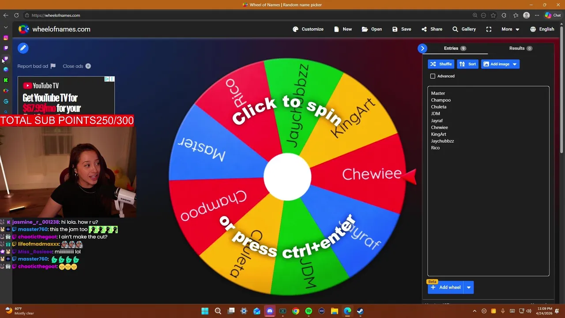Open the Add image dropdown
The width and height of the screenshot is (565, 318).
tap(500, 64)
